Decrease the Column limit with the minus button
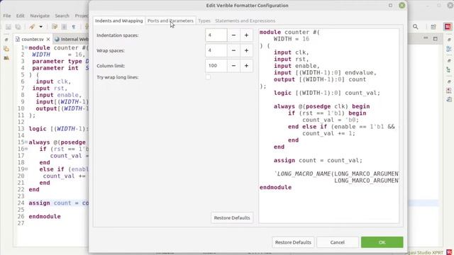454x255 pixels. 233,66
